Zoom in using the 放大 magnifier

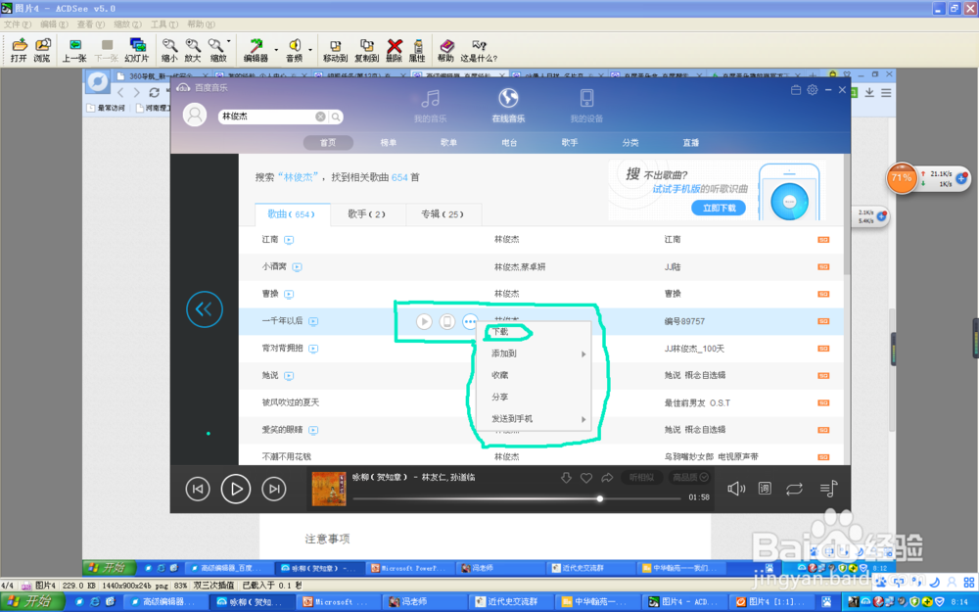coord(192,49)
